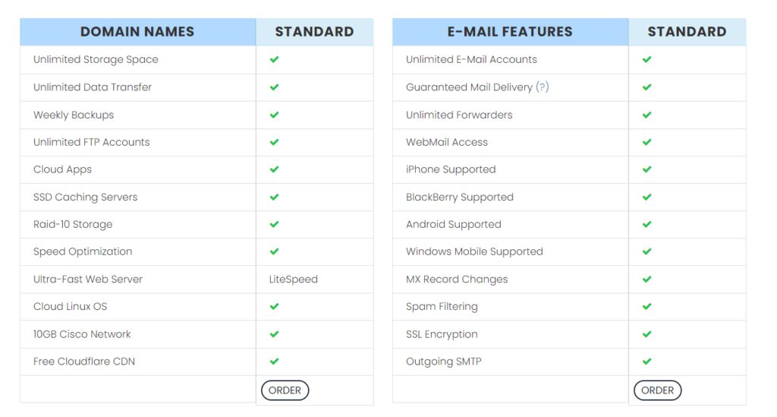Click the Spam Filtering checkmark icon

(x=646, y=307)
